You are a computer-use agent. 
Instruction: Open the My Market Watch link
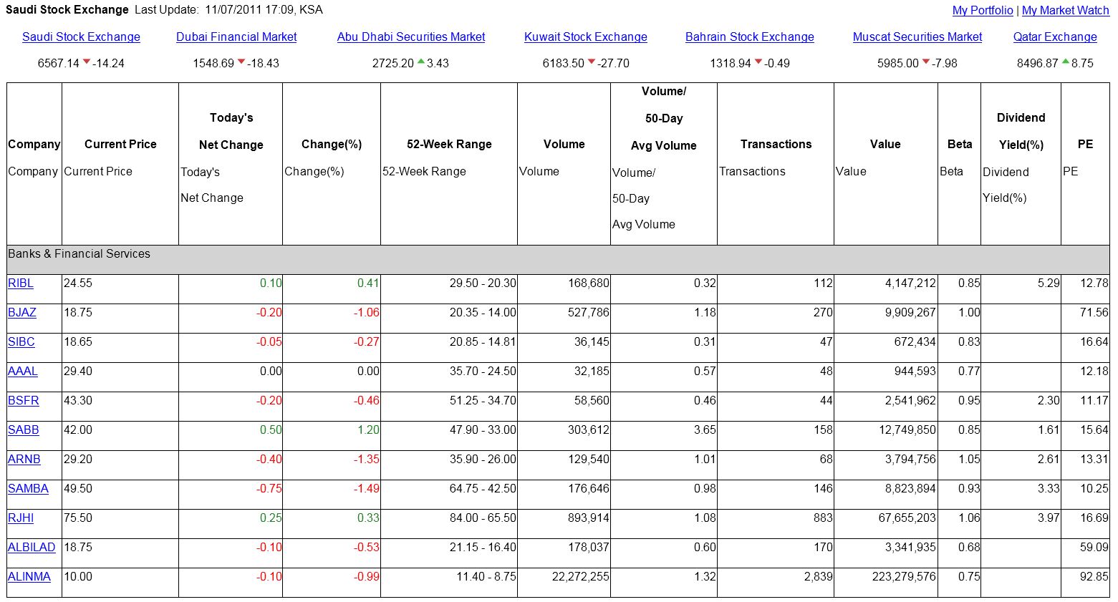[x=1065, y=10]
